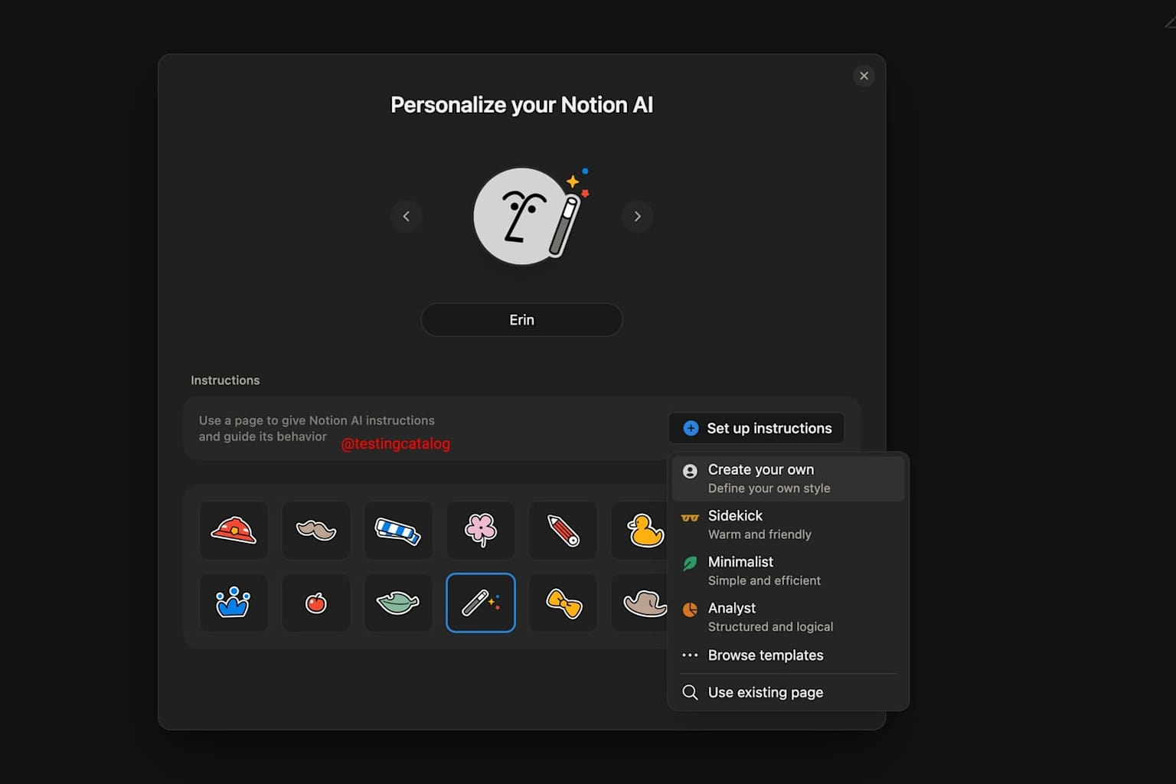The height and width of the screenshot is (784, 1176).
Task: Close the Personalize Notion AI dialog
Action: (x=864, y=76)
